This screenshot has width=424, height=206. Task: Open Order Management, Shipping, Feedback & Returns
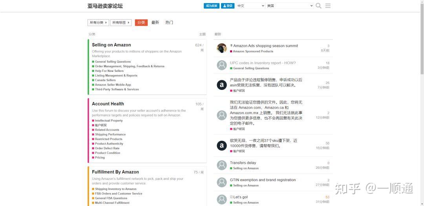(x=130, y=66)
